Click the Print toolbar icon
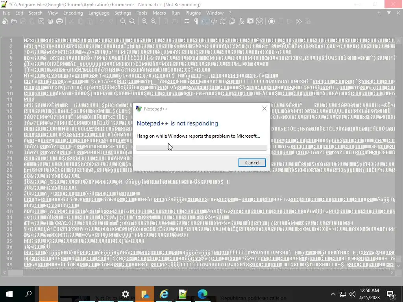This screenshot has height=302, width=403. [x=59, y=22]
